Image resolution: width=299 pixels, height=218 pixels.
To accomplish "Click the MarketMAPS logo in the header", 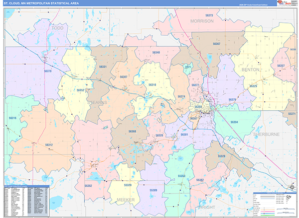I will click(x=283, y=5).
